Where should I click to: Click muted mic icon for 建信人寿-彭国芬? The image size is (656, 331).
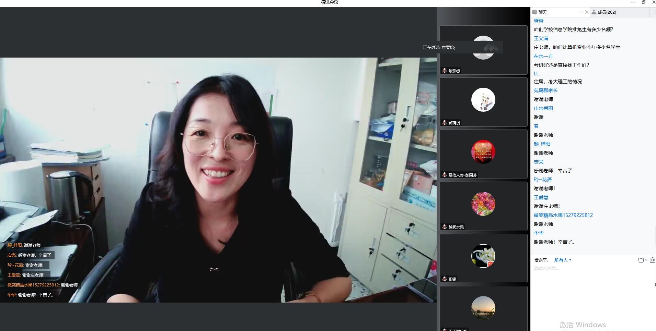point(445,175)
